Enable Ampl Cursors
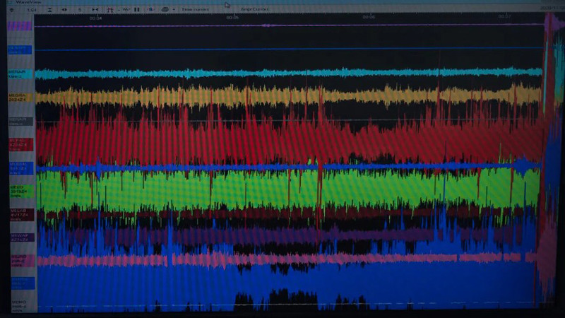565x318 pixels. pyautogui.click(x=254, y=9)
